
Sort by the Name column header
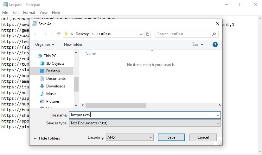point(91,54)
